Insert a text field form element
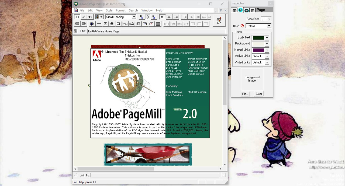Image resolution: width=345 pixels, height=186 pixels. tap(125, 24)
